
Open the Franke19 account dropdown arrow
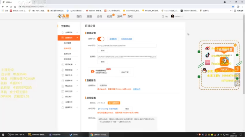(183, 16)
